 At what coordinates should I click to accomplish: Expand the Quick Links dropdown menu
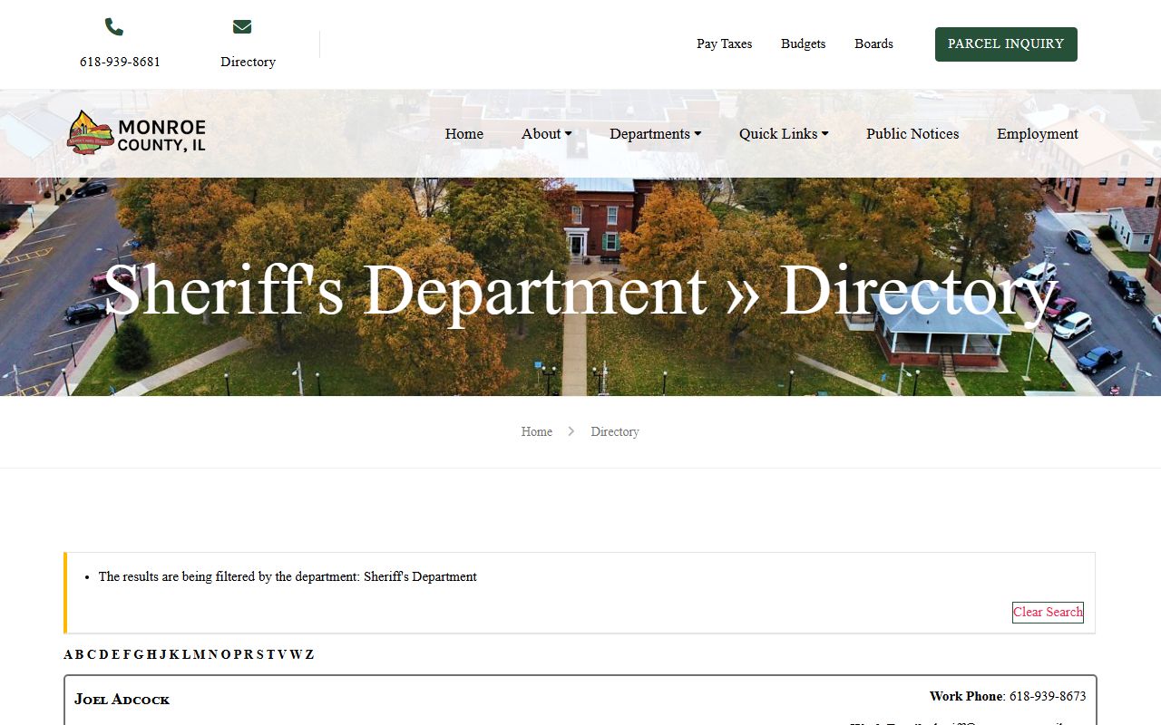pos(784,134)
